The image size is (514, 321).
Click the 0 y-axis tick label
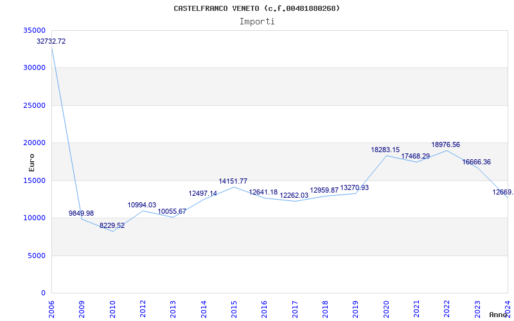pyautogui.click(x=43, y=293)
